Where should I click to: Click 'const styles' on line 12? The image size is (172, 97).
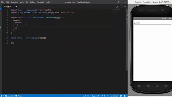click(x=17, y=38)
